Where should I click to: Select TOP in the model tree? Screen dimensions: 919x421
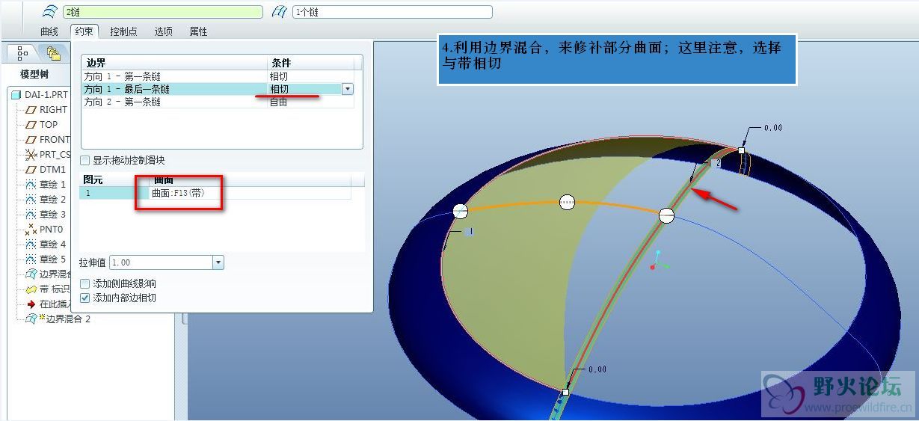[x=49, y=125]
